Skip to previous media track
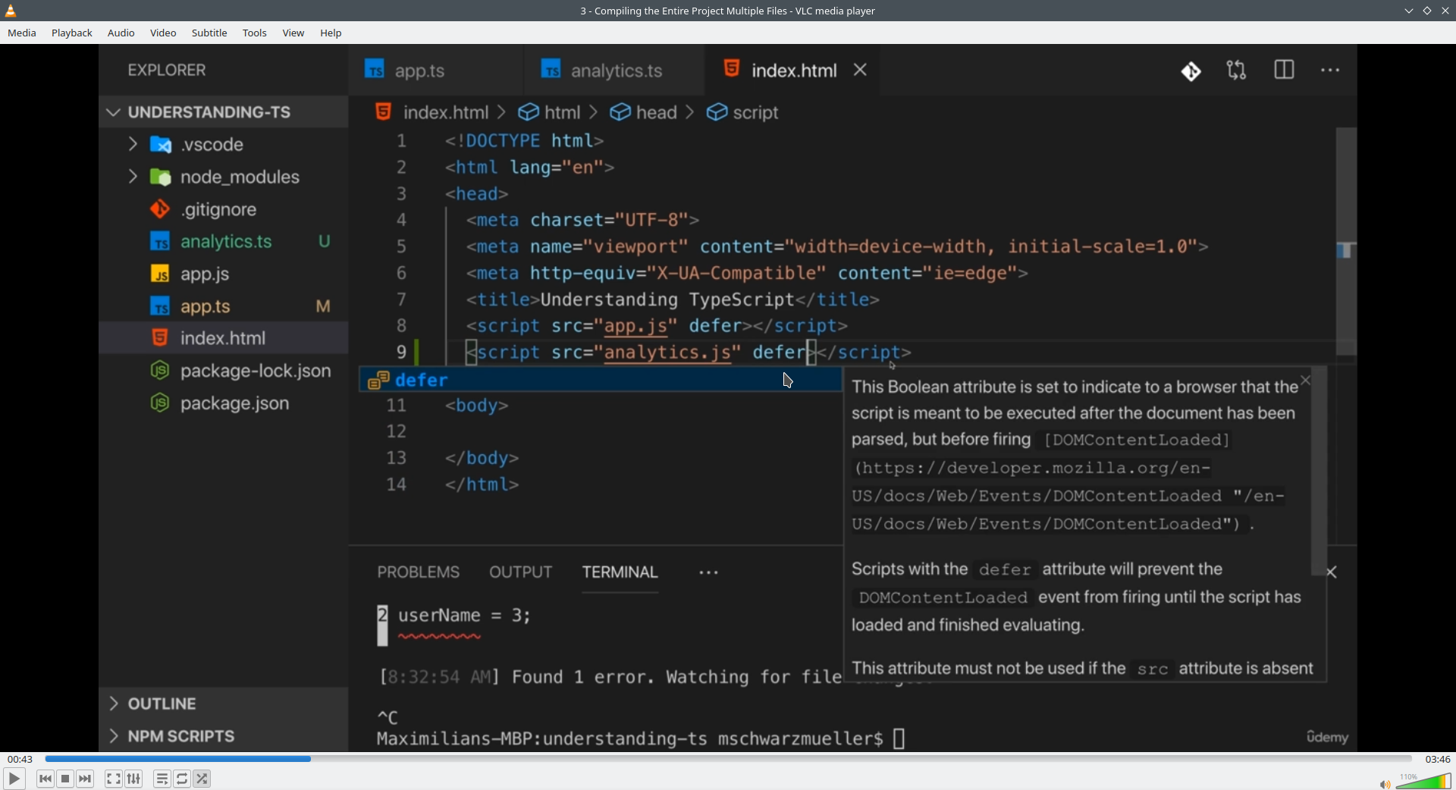The height and width of the screenshot is (790, 1456). pyautogui.click(x=45, y=779)
